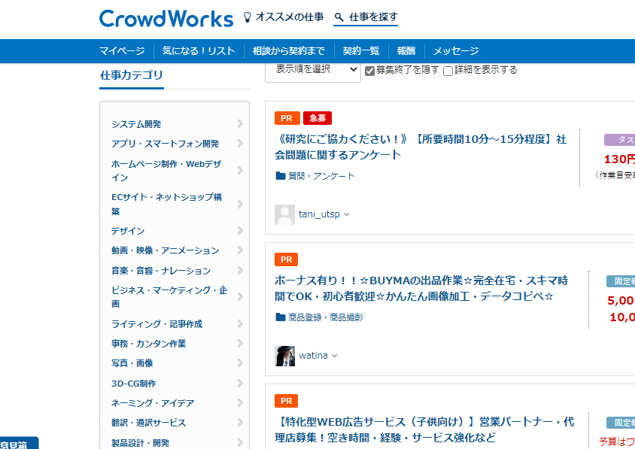Select 動画・映像・アニメーション category text

pyautogui.click(x=166, y=250)
